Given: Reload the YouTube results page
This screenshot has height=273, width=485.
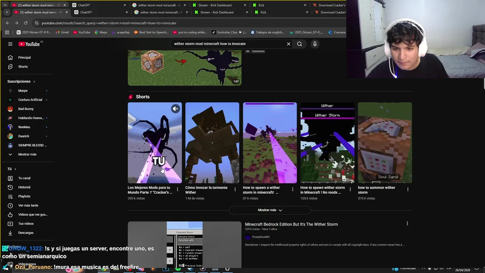Looking at the screenshot, I should pyautogui.click(x=26, y=23).
